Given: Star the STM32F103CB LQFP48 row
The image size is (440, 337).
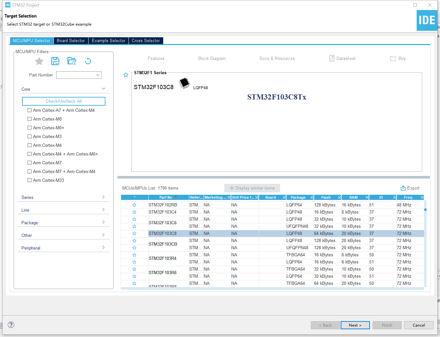Looking at the screenshot, I should coord(134,241).
